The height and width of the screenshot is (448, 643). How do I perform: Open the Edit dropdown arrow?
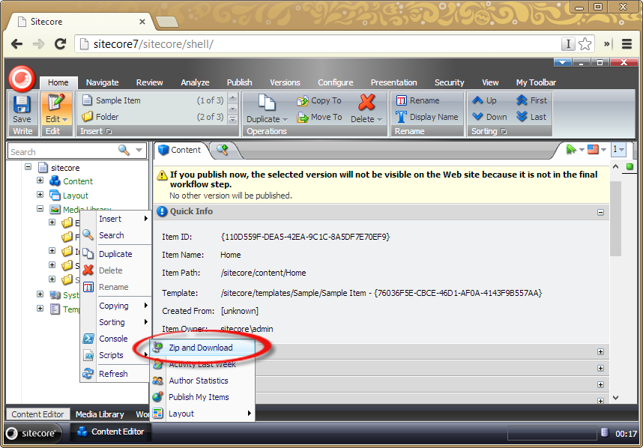point(64,120)
